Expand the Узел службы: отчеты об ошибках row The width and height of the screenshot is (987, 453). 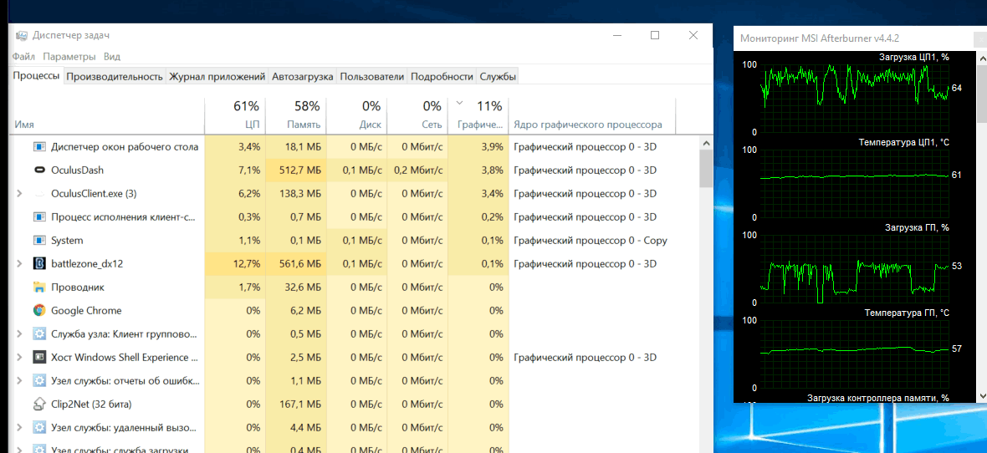tap(20, 380)
